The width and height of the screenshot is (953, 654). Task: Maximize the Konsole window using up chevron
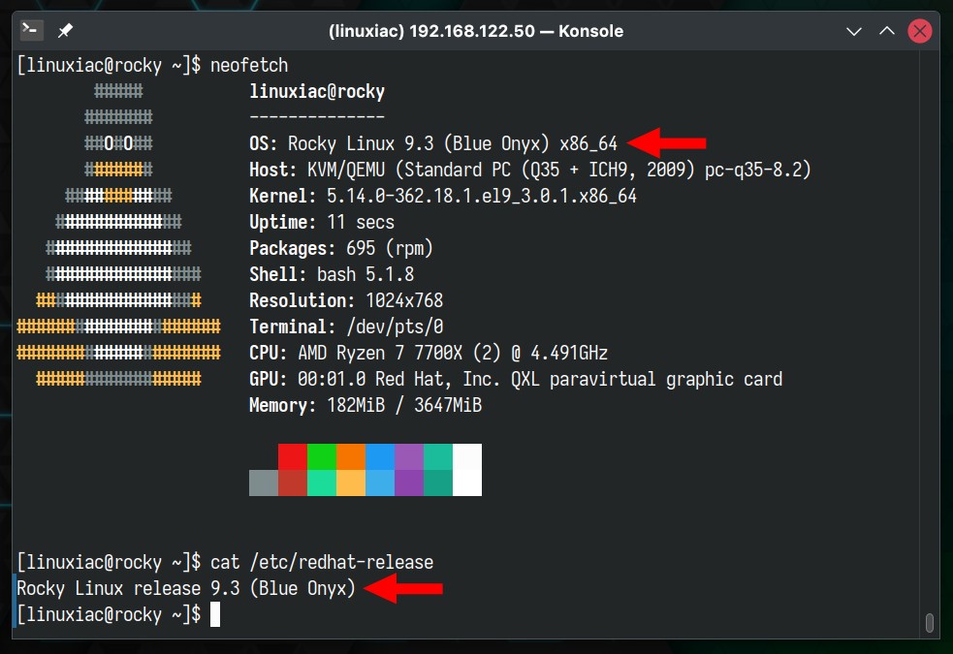point(887,30)
